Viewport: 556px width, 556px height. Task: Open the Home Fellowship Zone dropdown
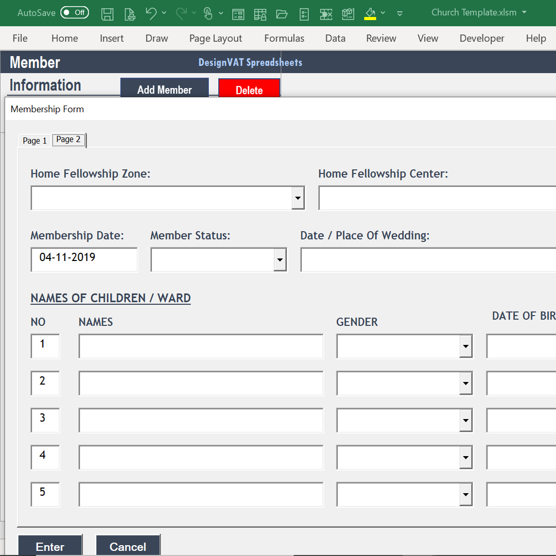click(298, 198)
